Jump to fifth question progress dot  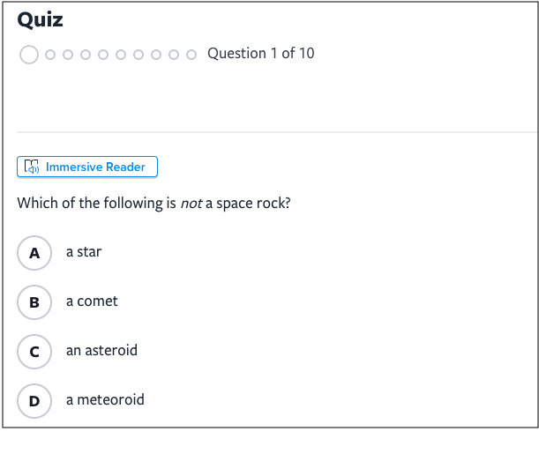pos(103,55)
